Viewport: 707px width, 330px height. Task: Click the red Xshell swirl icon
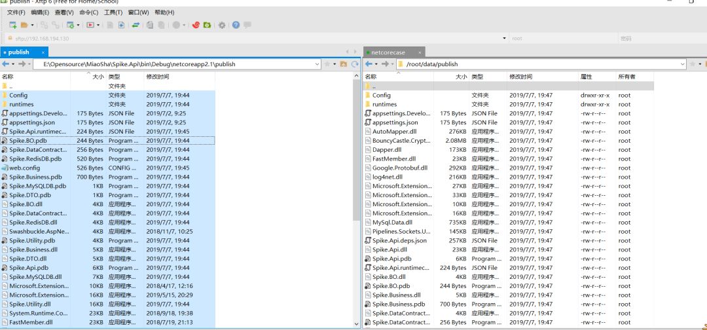[196, 25]
